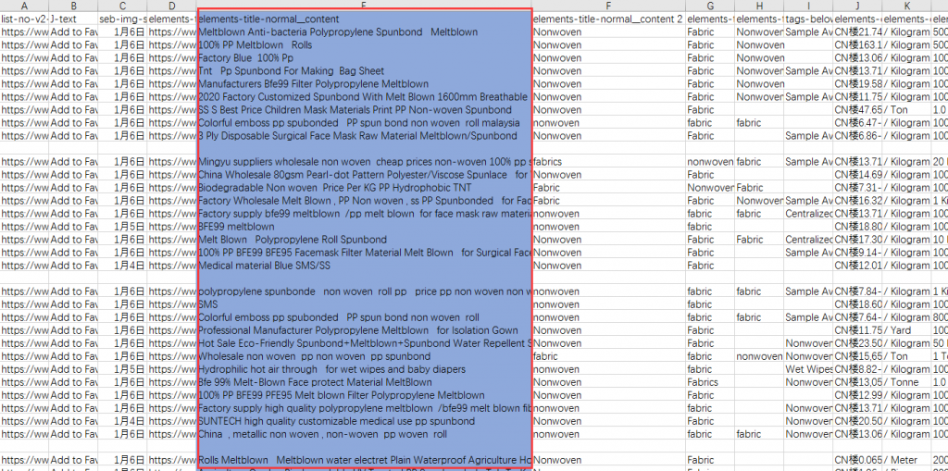Click the 'list-no-v2-' header cell
This screenshot has height=471, width=948.
click(24, 19)
